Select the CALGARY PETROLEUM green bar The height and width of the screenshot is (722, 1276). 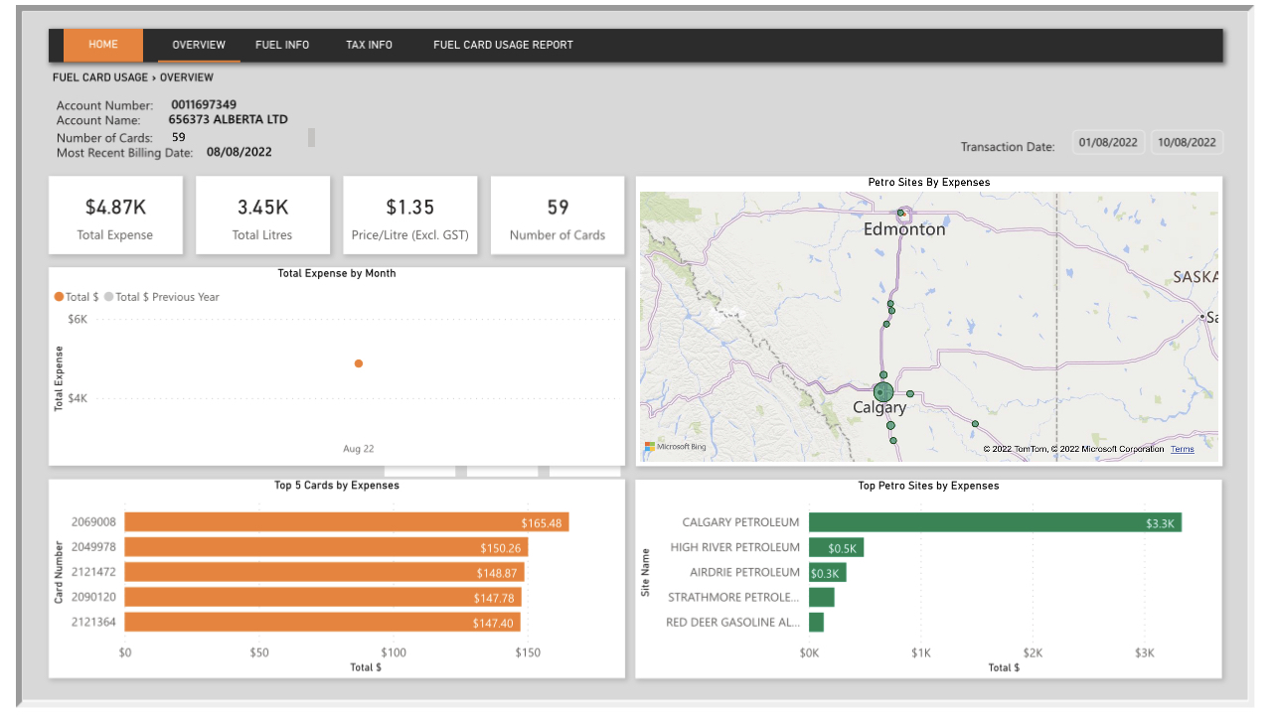pos(995,522)
